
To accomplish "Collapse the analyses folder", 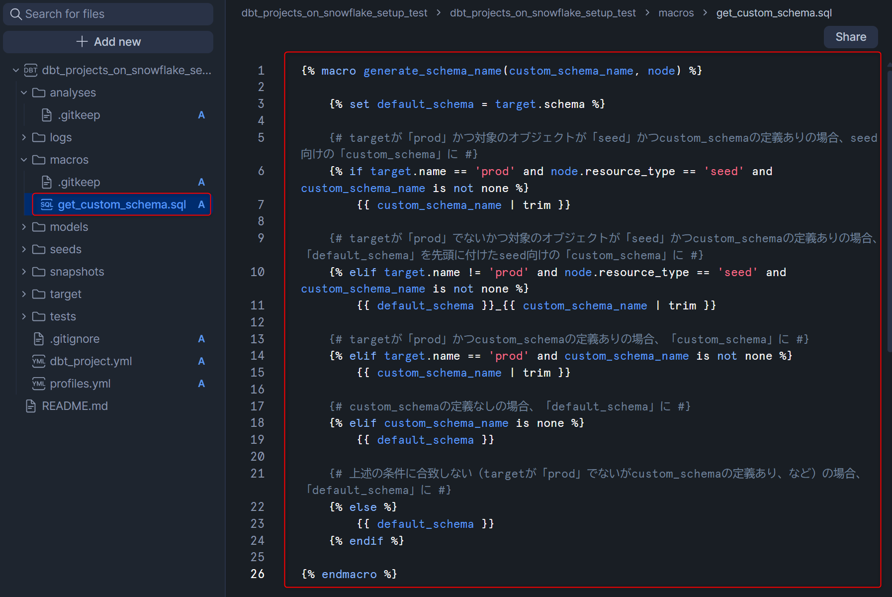I will tap(24, 93).
